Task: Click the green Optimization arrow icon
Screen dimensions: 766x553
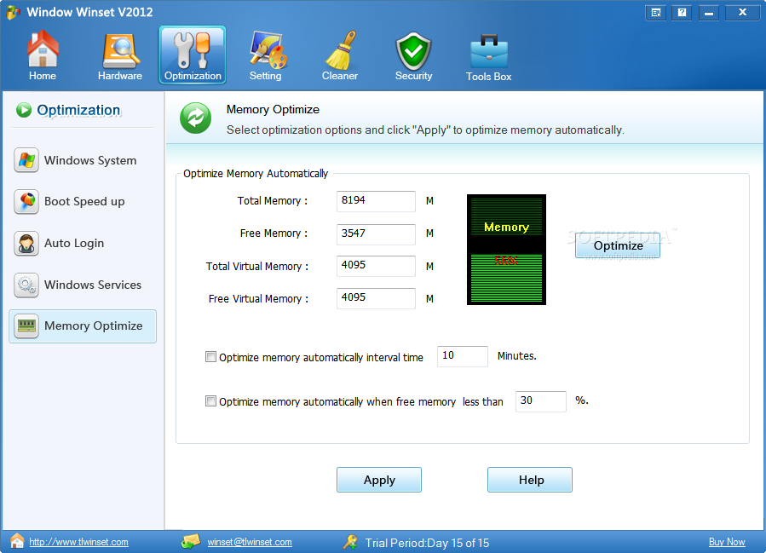Action: 24,110
